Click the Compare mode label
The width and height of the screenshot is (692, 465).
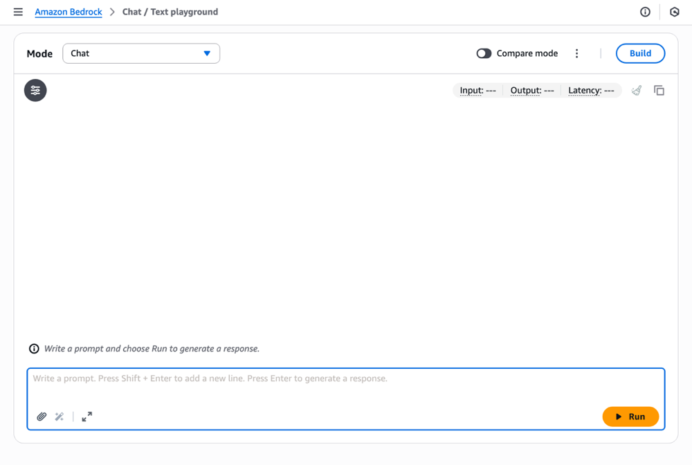(527, 53)
